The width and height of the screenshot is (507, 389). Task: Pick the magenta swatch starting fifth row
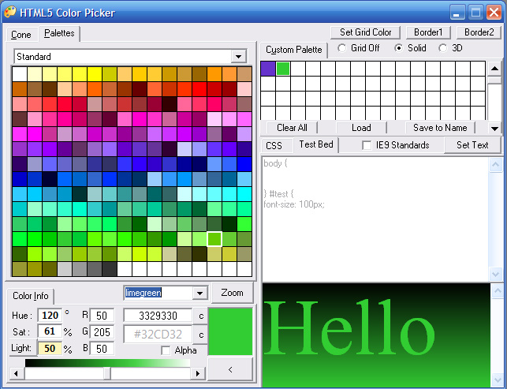point(20,134)
